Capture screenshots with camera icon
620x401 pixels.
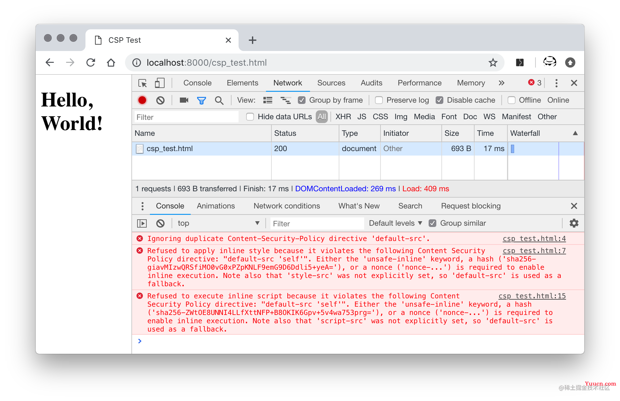point(184,100)
